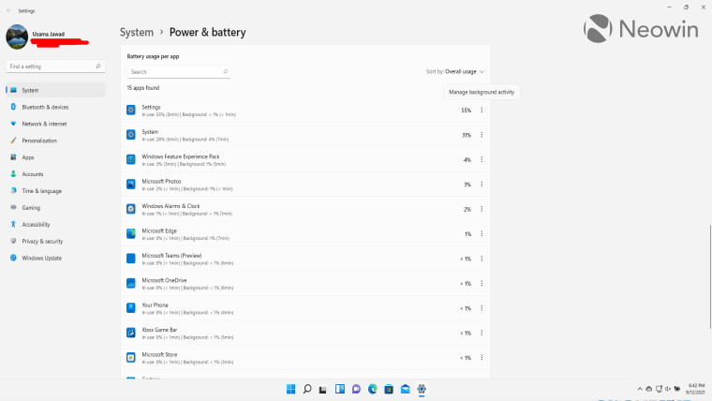This screenshot has width=712, height=401.
Task: Open Mail app from the taskbar
Action: tap(405, 389)
